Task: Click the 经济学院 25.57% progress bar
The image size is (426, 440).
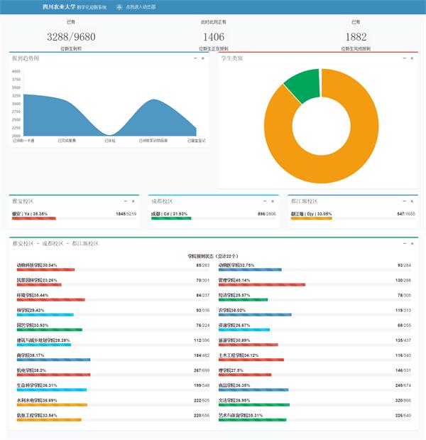Action: [x=244, y=300]
